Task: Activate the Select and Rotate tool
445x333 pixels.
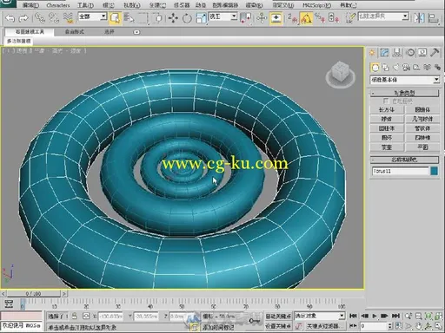Action: 187,18
